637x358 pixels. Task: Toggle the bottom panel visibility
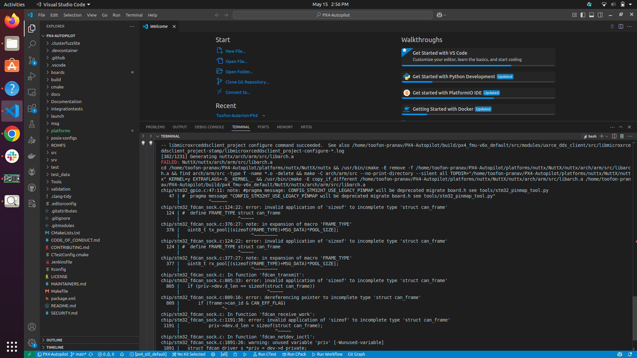[592, 15]
